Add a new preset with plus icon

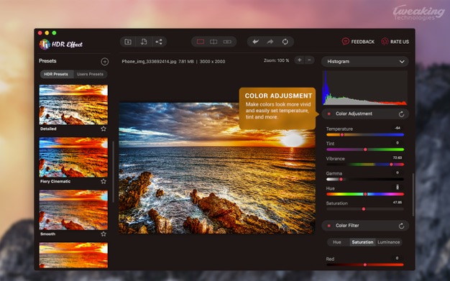(x=105, y=61)
